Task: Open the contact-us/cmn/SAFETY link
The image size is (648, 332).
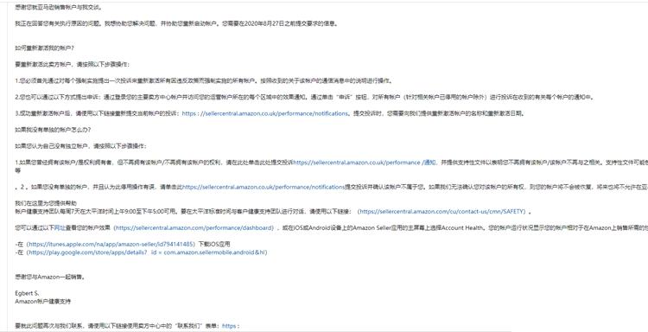Action: (442, 211)
